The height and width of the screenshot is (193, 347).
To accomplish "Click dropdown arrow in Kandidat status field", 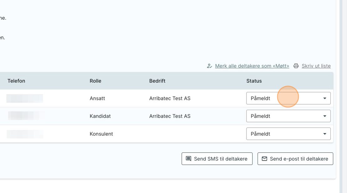I will 325,116.
